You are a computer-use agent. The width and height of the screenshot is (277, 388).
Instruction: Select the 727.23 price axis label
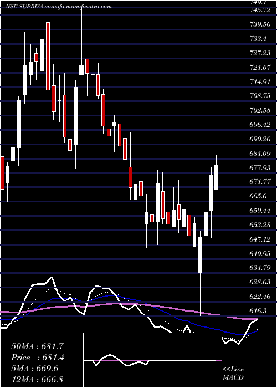pyautogui.click(x=261, y=53)
